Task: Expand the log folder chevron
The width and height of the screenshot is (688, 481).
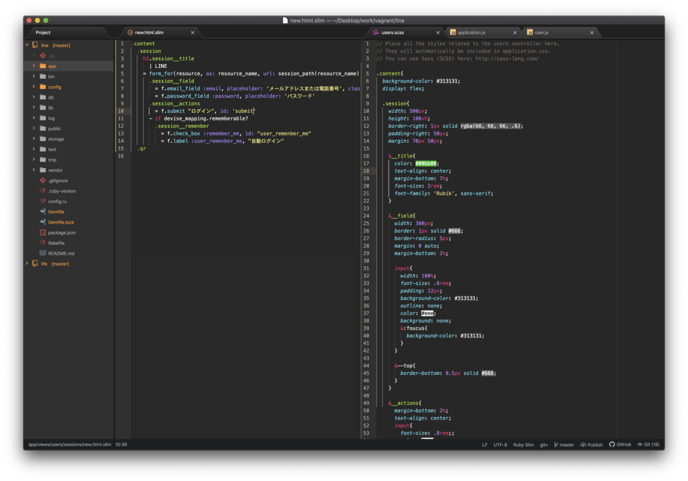Action: [x=34, y=118]
